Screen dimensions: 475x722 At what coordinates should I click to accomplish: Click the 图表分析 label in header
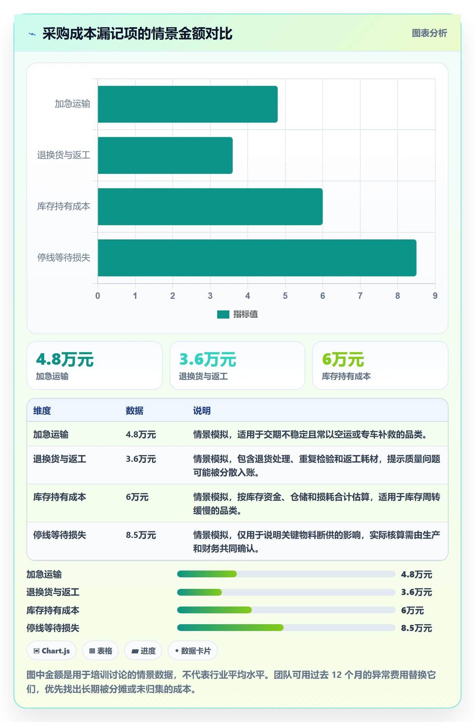pos(429,33)
